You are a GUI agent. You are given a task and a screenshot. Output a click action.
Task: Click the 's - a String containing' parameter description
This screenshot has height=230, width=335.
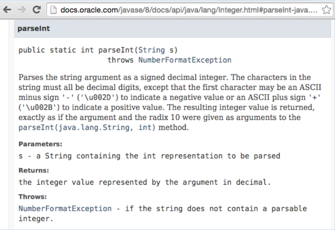click(149, 156)
